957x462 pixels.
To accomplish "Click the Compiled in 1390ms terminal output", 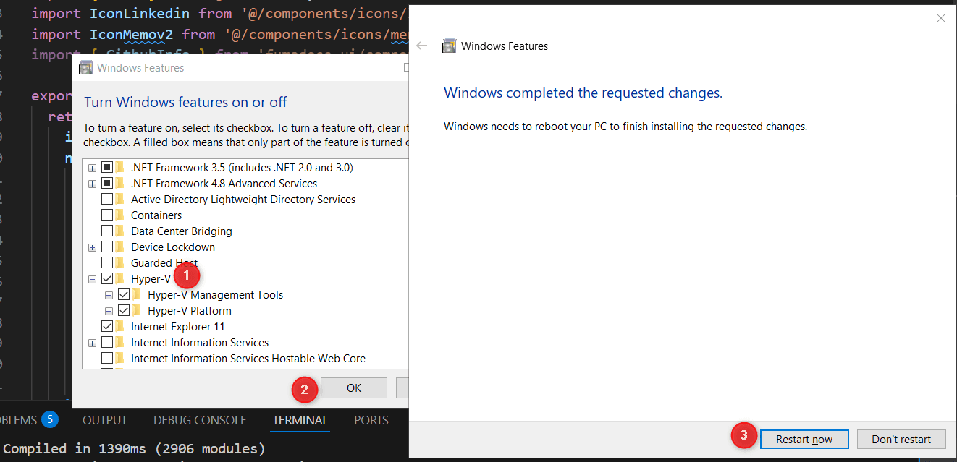I will click(135, 448).
